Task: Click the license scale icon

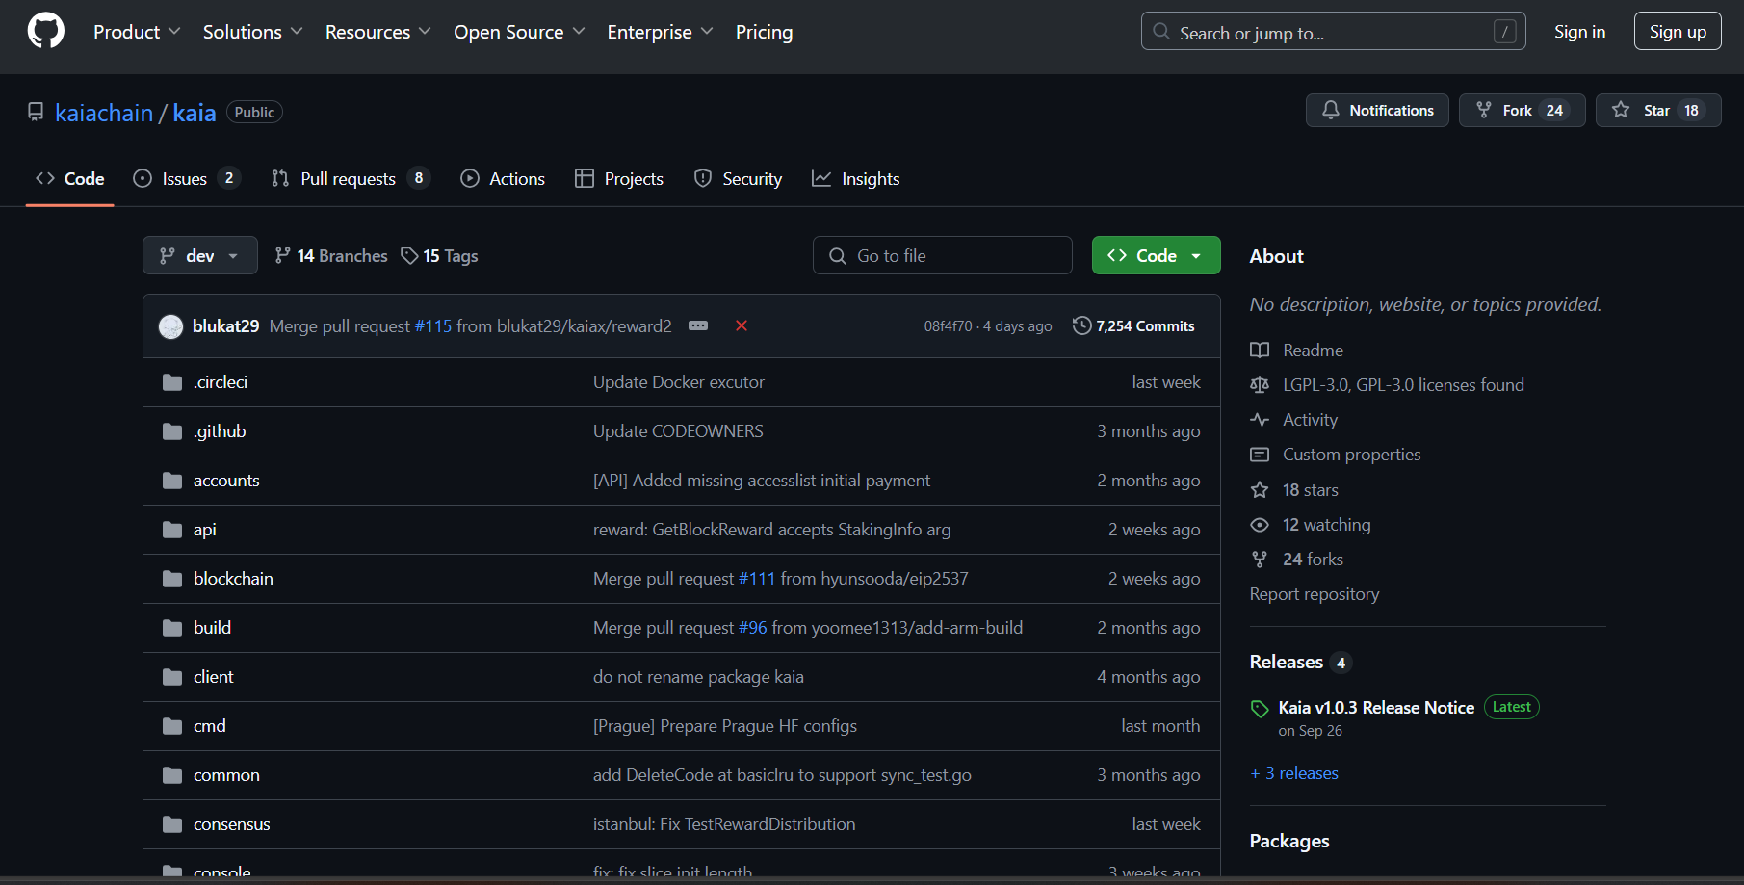Action: point(1260,385)
